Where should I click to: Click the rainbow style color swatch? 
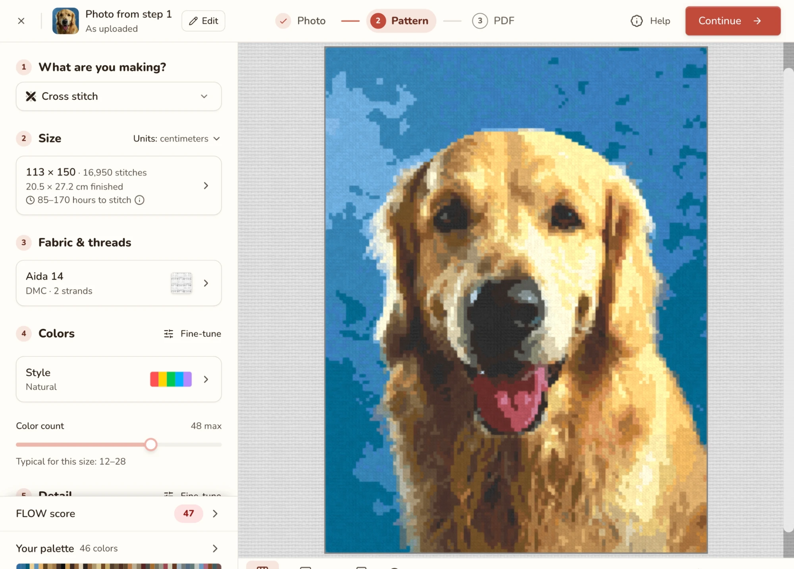[171, 379]
